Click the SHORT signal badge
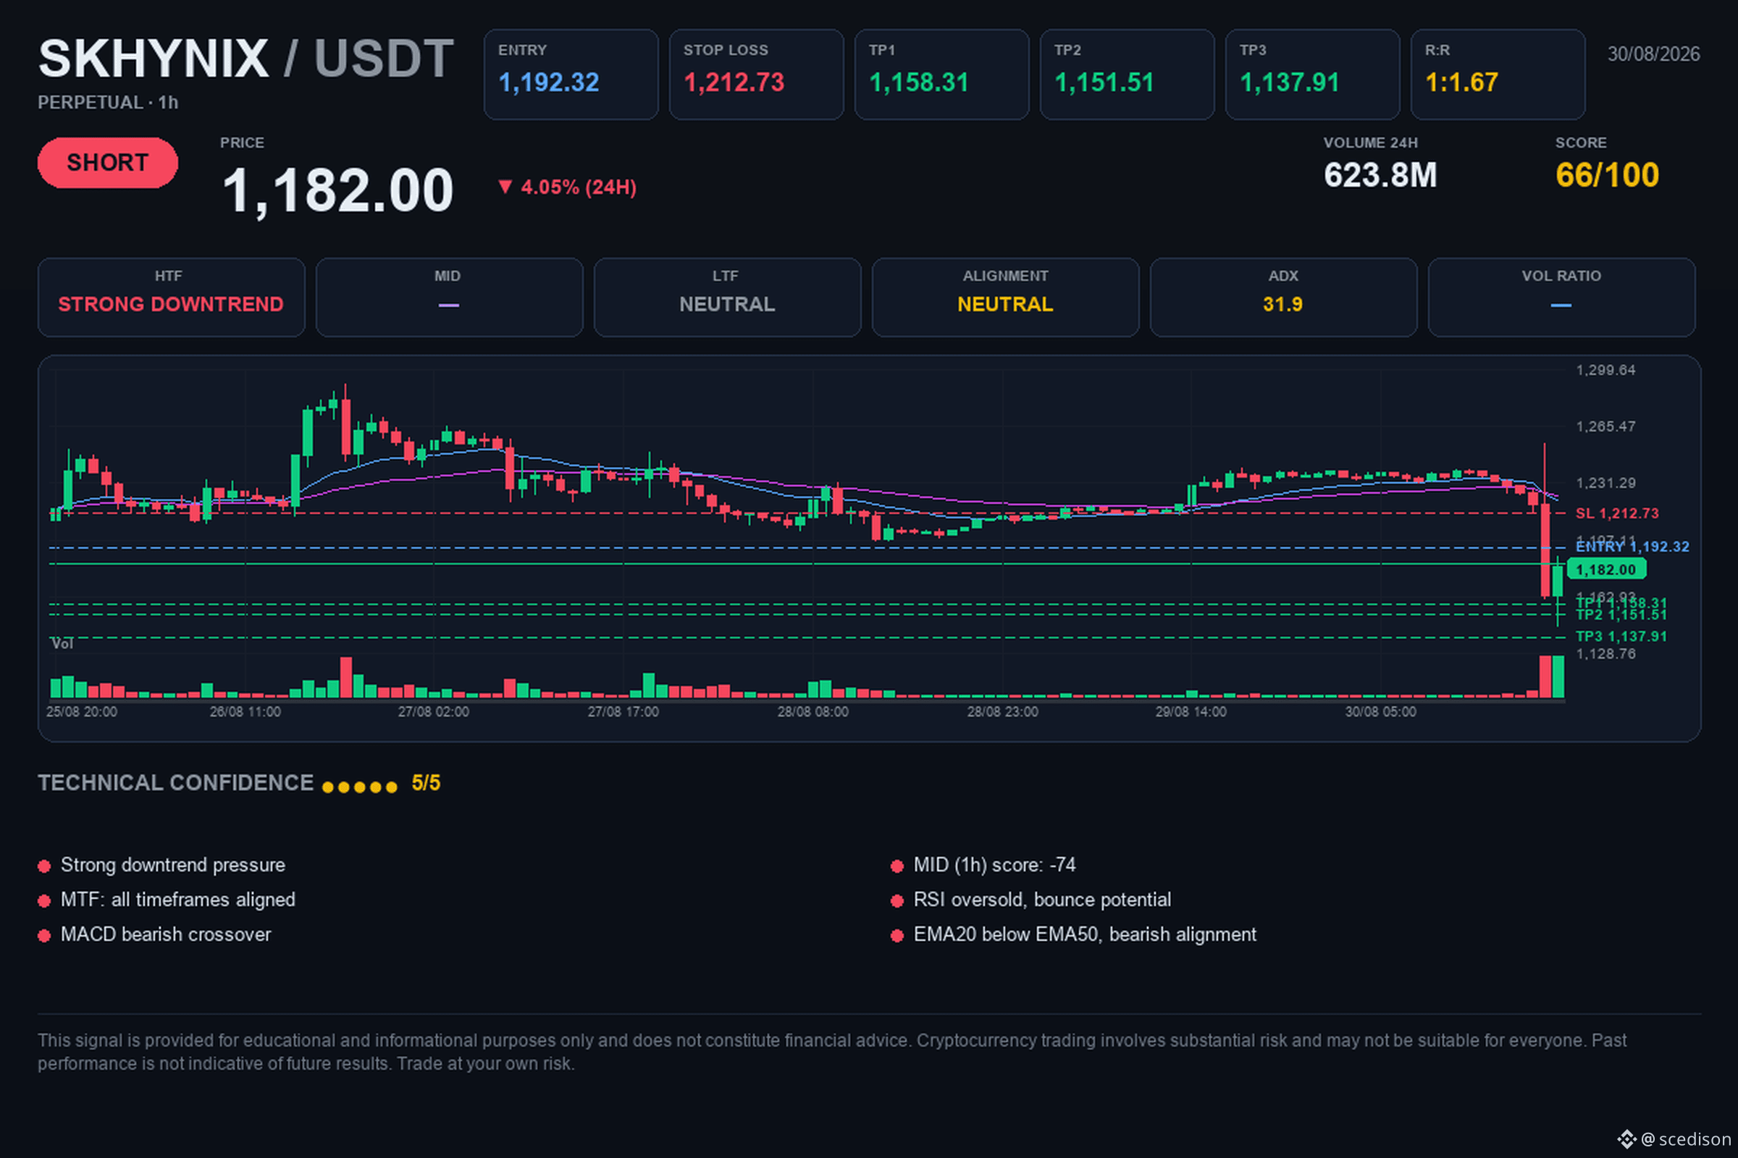Screen dimensions: 1738x1158 (108, 162)
